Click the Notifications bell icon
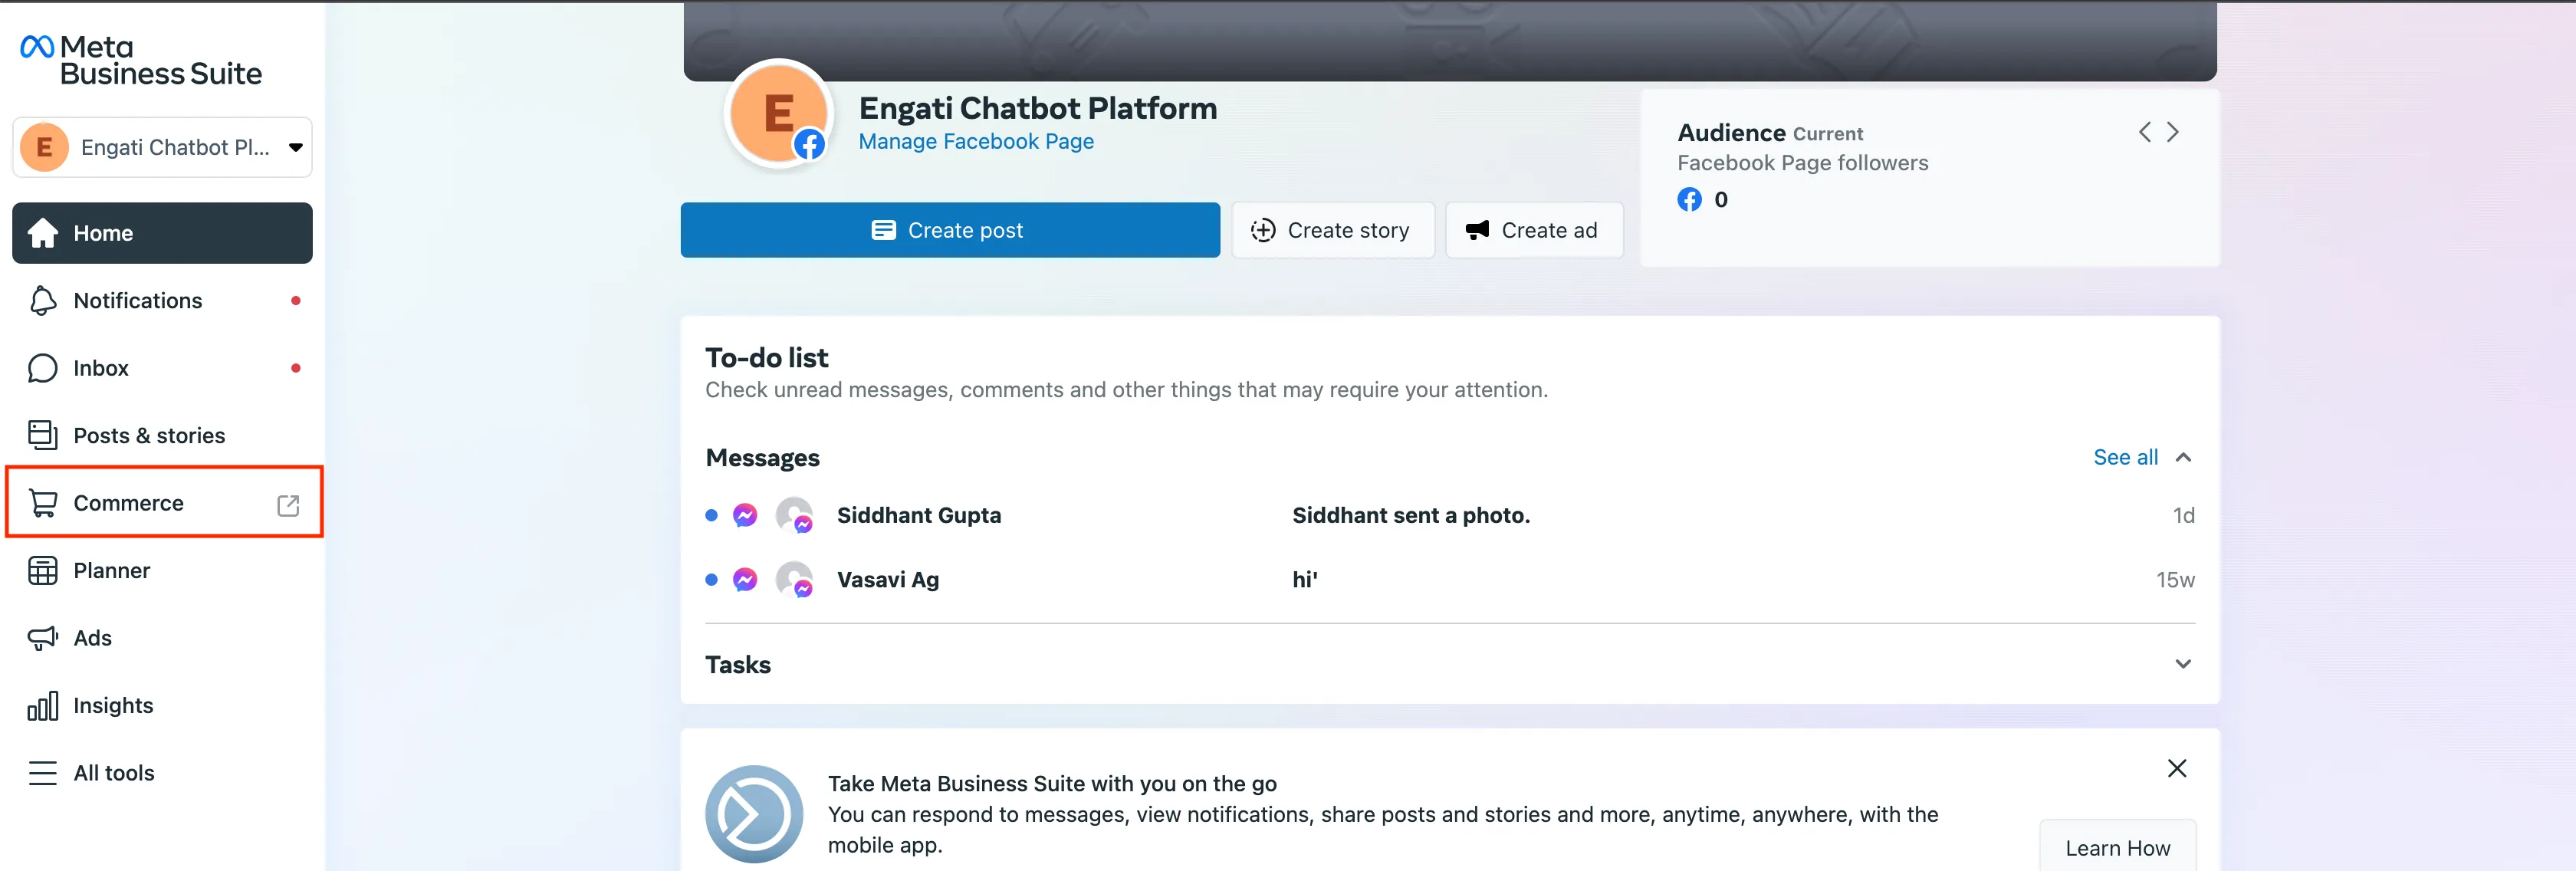This screenshot has width=2576, height=871. pos(42,300)
